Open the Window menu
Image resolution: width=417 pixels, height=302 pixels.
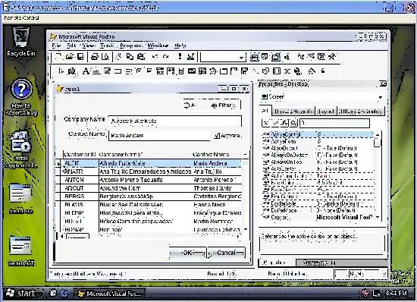click(x=158, y=46)
